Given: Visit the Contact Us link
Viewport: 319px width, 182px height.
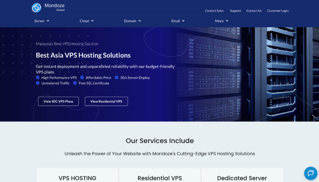Looking at the screenshot, I should coord(254,11).
